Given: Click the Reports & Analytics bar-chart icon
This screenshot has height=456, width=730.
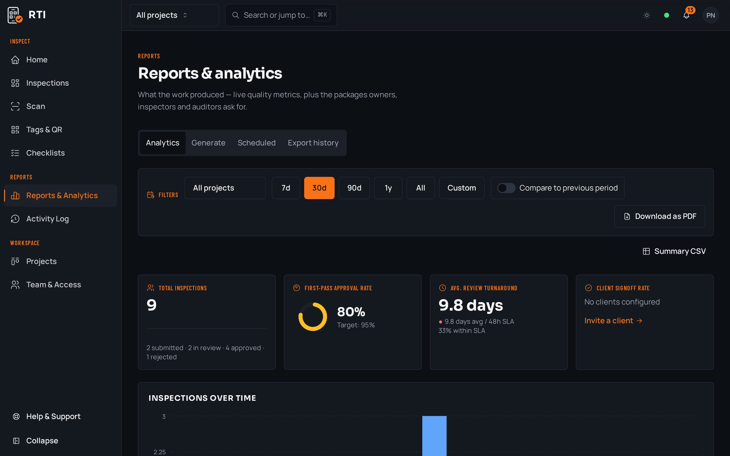Looking at the screenshot, I should (15, 195).
